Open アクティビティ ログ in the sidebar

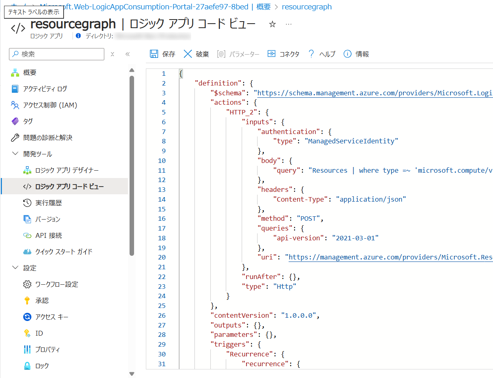pyautogui.click(x=45, y=89)
